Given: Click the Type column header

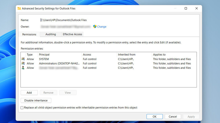Looking at the screenshot, I should click(30, 54).
